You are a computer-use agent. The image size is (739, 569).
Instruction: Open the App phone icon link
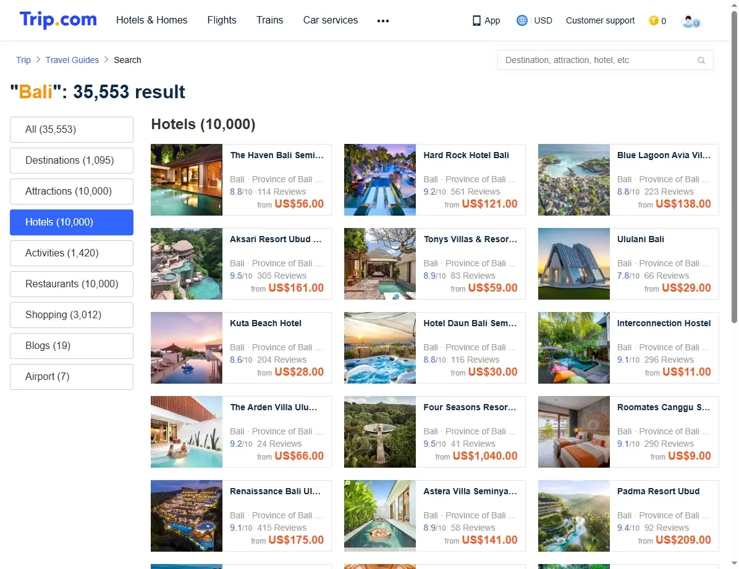click(486, 21)
